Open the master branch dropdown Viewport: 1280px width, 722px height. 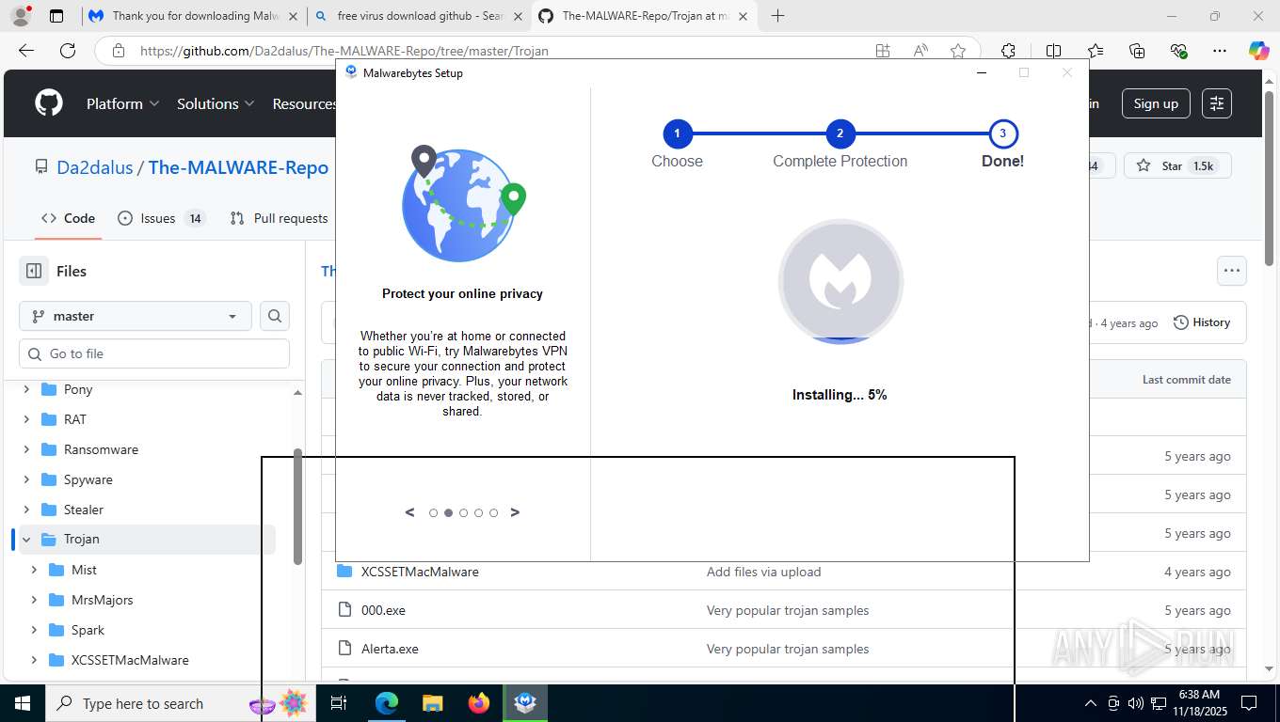(135, 316)
